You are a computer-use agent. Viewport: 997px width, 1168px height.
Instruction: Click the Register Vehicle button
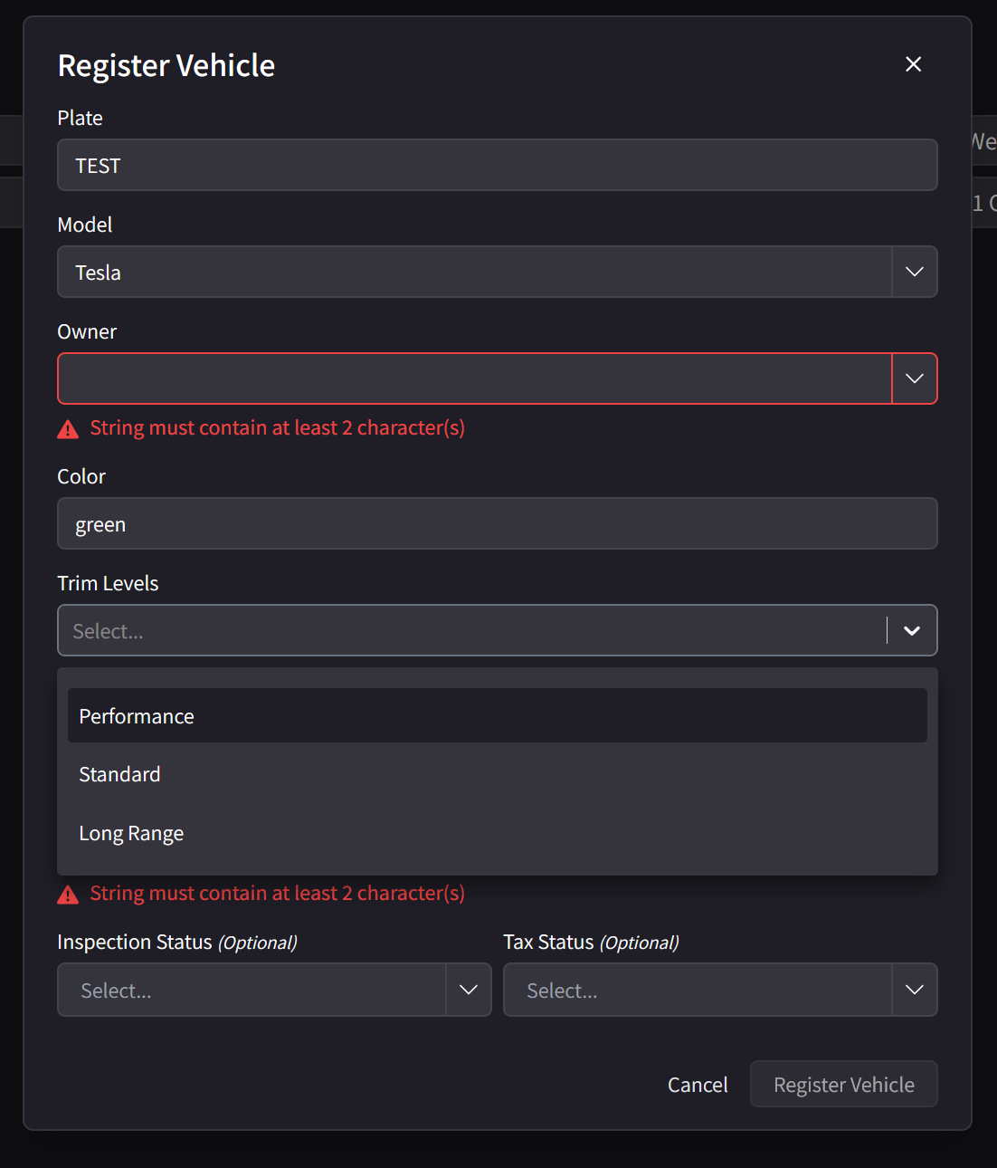843,1084
